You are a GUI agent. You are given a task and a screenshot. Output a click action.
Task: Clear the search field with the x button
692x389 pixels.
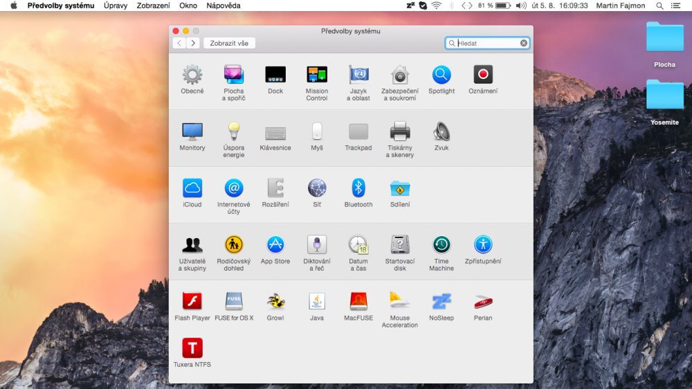click(524, 43)
